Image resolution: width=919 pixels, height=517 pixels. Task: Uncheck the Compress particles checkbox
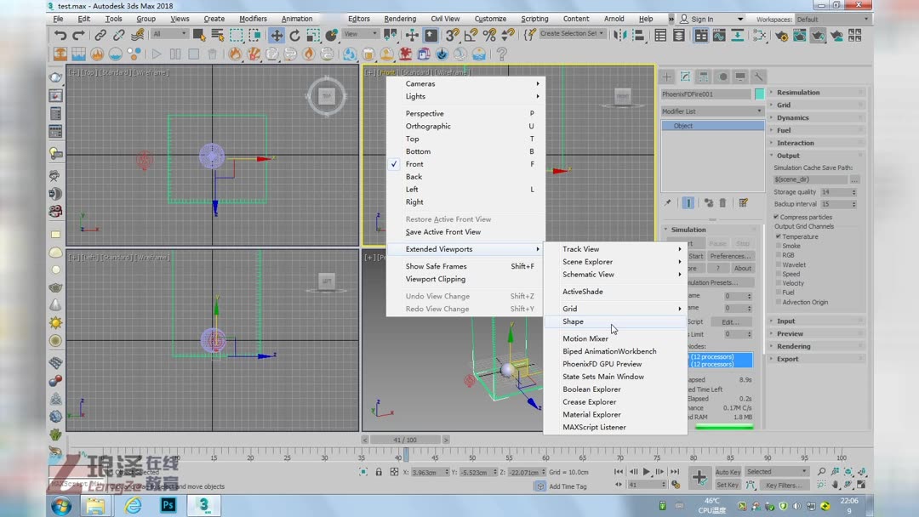point(777,217)
